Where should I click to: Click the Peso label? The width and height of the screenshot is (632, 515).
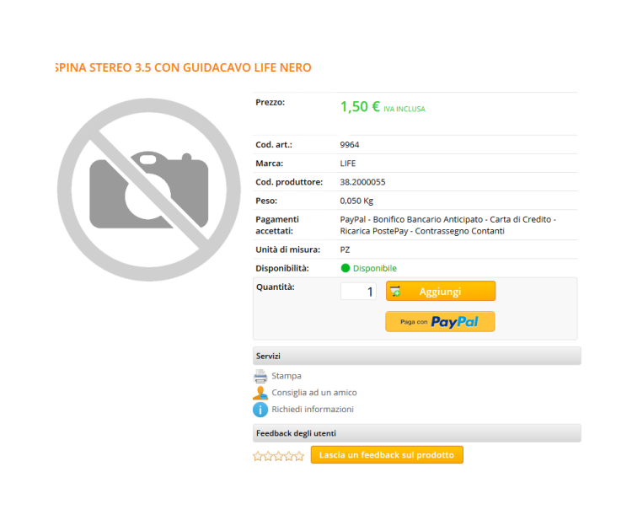[266, 201]
